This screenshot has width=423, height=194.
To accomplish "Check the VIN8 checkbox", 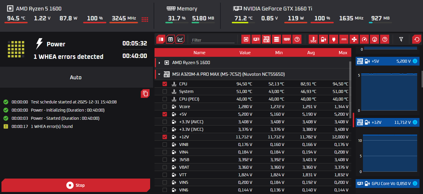I will coord(165,144).
